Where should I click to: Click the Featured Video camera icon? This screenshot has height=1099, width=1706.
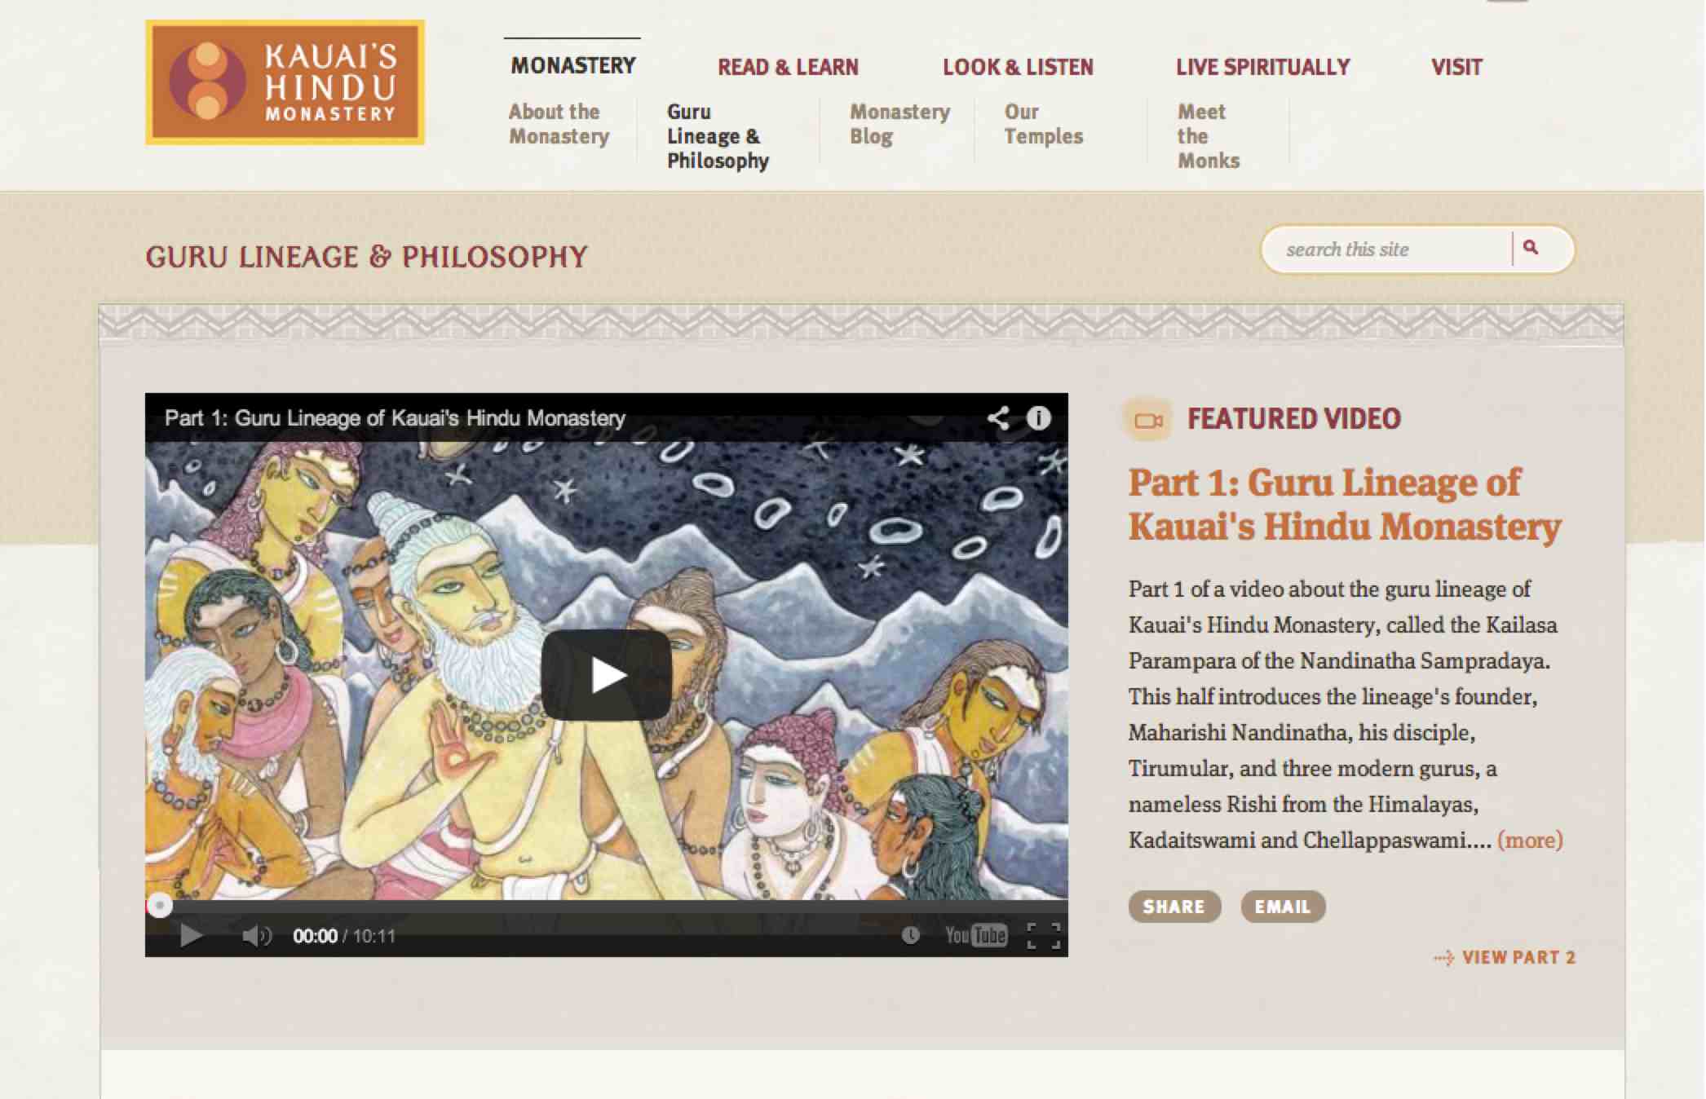(x=1148, y=420)
